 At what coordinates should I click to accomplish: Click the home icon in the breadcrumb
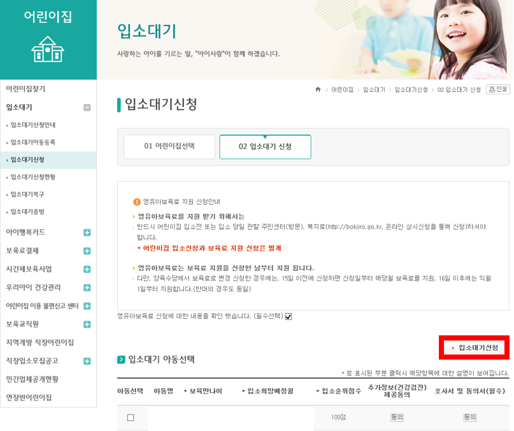(x=317, y=90)
